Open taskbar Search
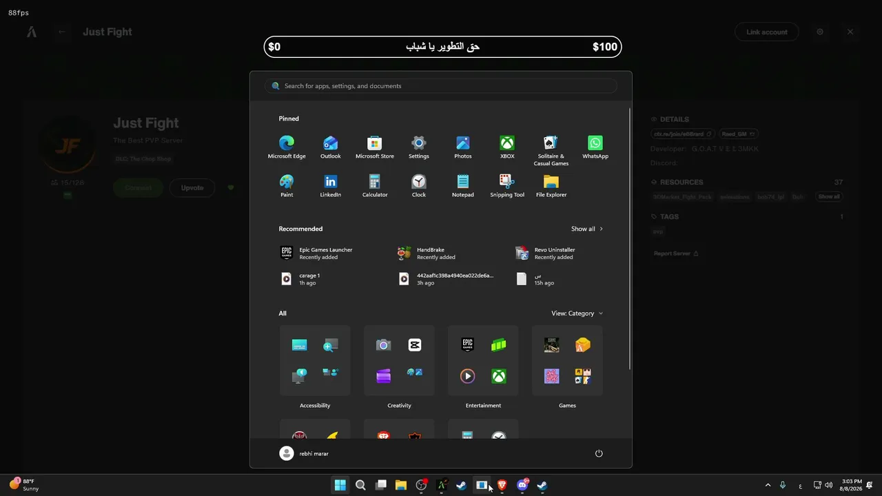 coord(360,485)
